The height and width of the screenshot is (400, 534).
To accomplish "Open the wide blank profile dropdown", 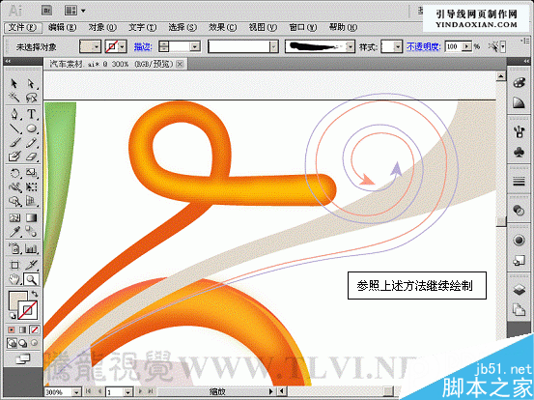I will pos(274,46).
